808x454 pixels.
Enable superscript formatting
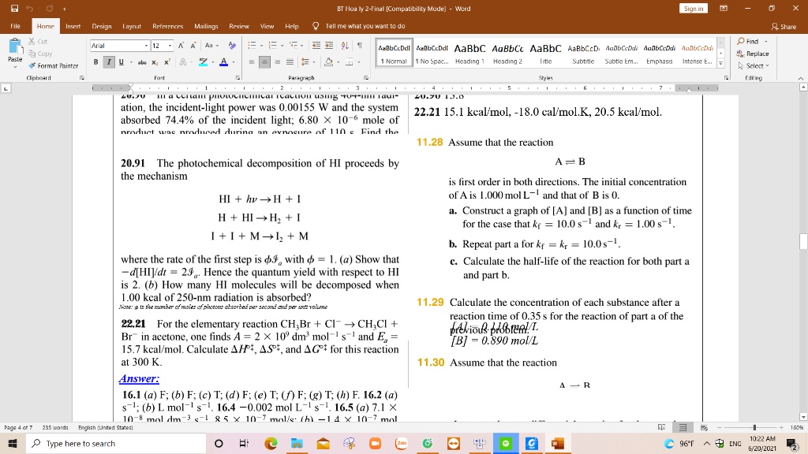[166, 61]
